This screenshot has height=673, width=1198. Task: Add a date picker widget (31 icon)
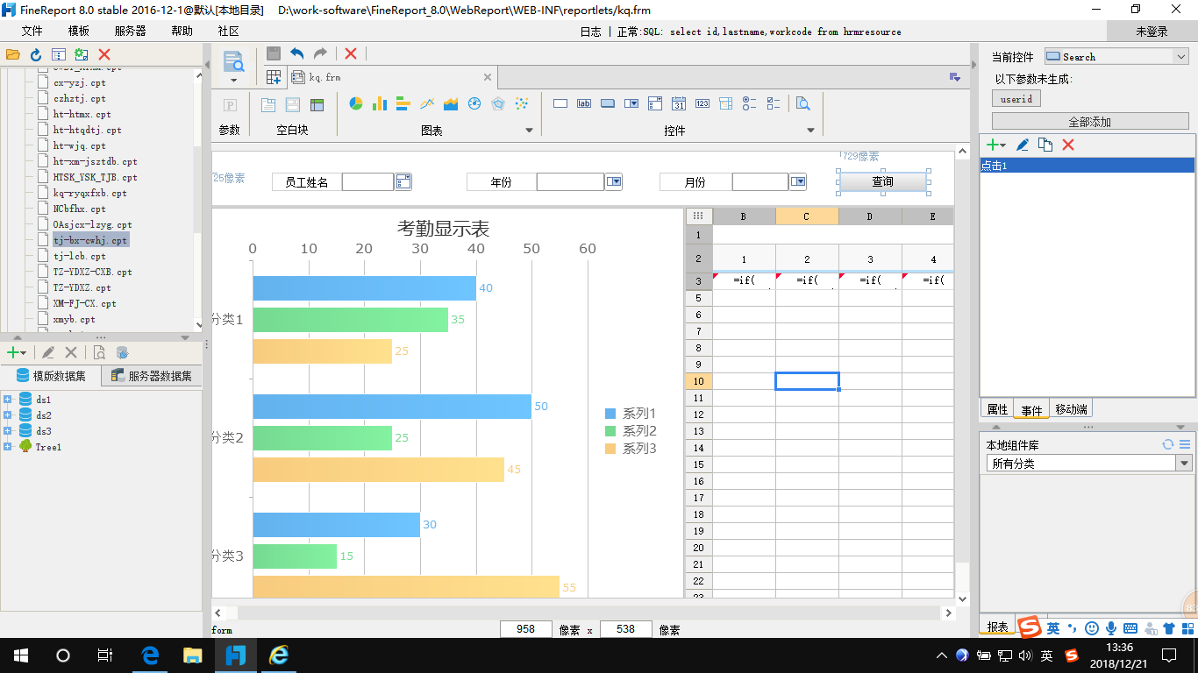[x=678, y=103]
